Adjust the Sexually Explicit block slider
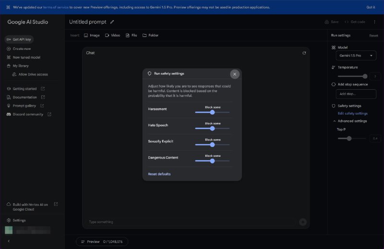 click(212, 145)
